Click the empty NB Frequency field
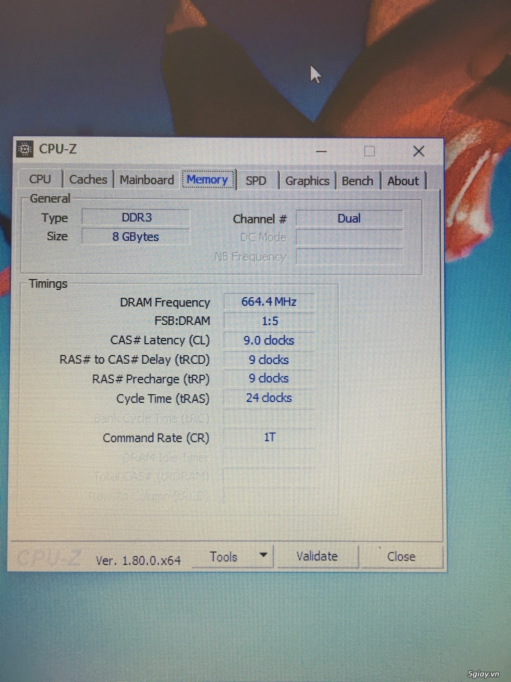Viewport: 511px width, 682px height. click(349, 256)
